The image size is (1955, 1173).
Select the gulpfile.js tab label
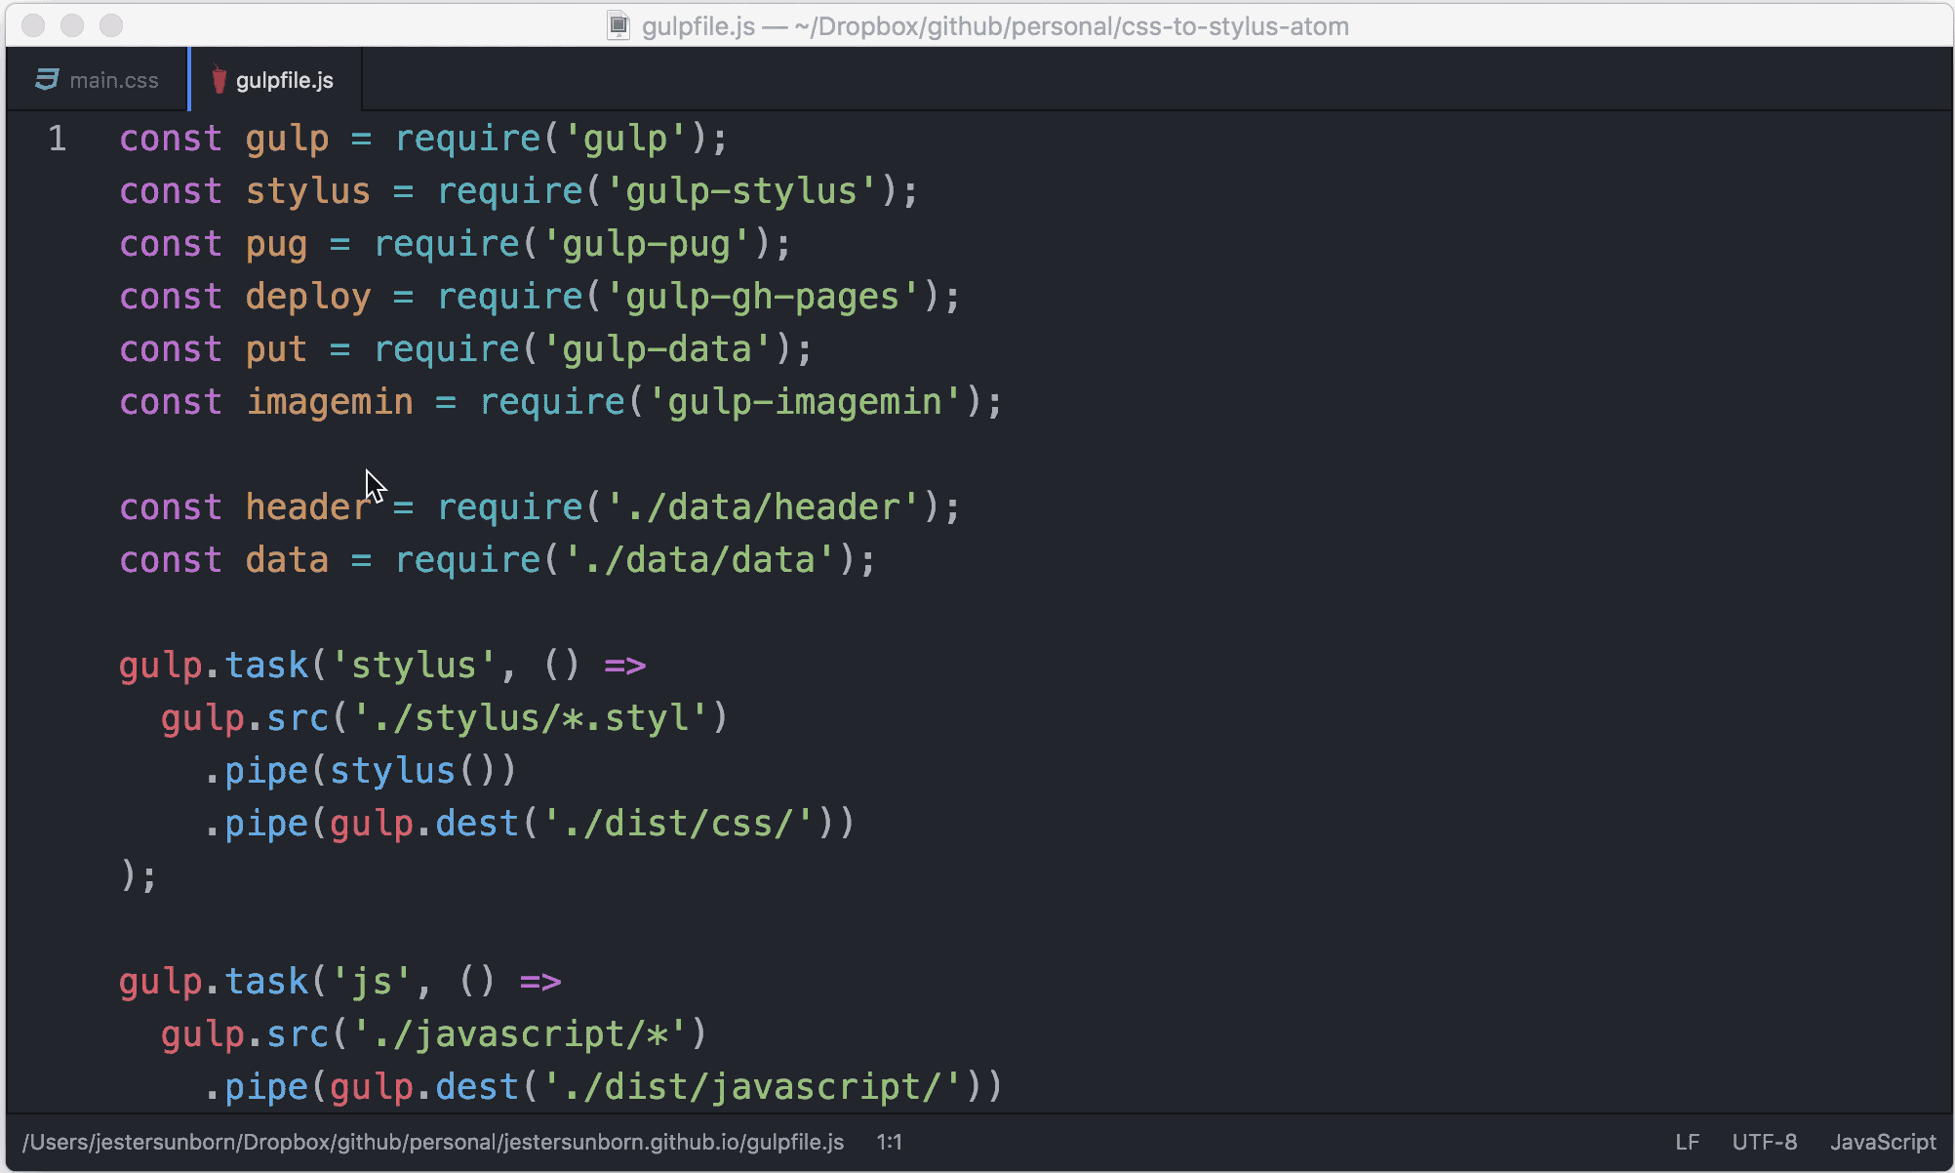(x=284, y=80)
